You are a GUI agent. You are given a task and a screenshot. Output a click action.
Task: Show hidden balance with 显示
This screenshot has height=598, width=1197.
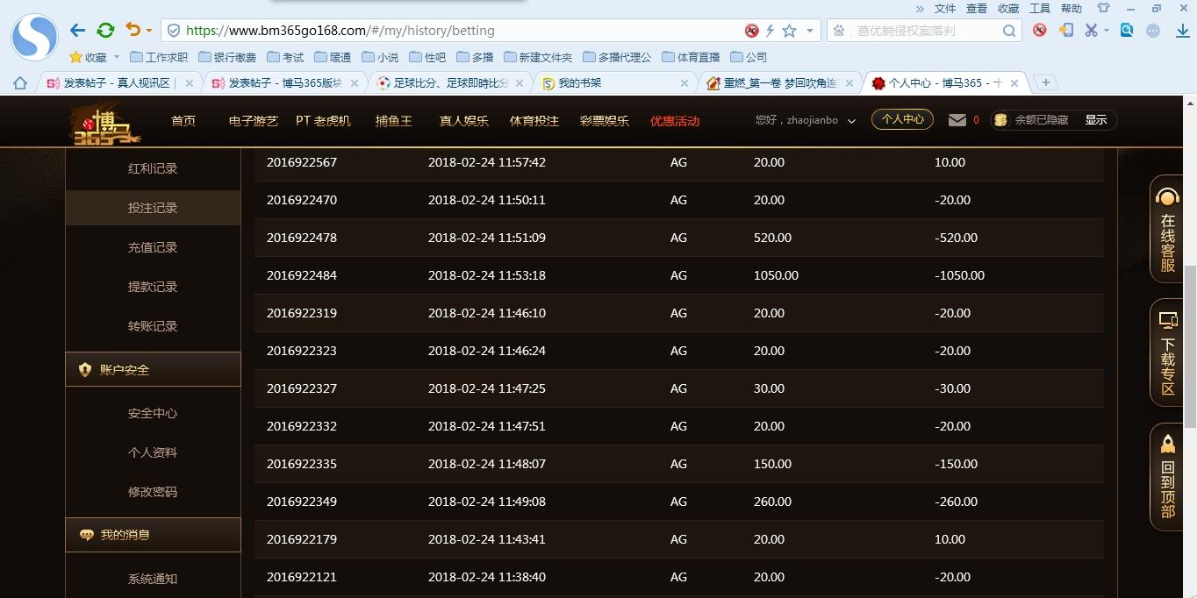tap(1096, 120)
